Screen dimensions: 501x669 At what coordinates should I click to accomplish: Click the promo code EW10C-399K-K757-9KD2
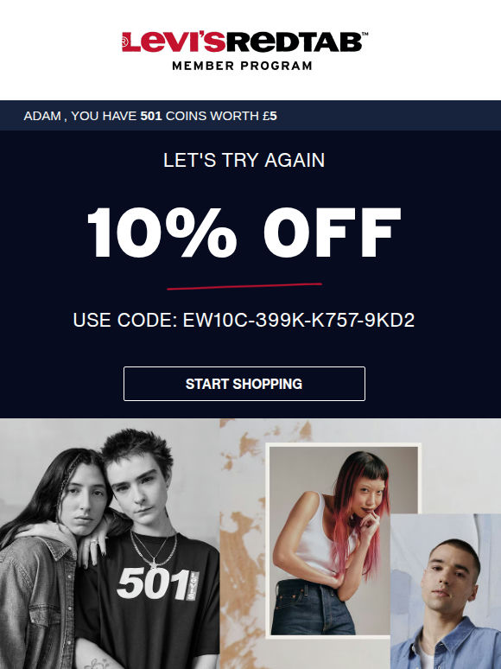299,320
